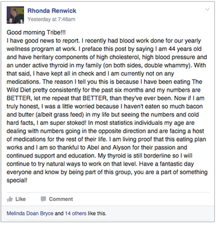Open the post timestamp Yesterday at 7:46am

51,19
